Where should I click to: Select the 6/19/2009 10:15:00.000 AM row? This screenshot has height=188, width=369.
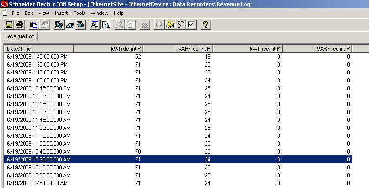pyautogui.click(x=178, y=167)
